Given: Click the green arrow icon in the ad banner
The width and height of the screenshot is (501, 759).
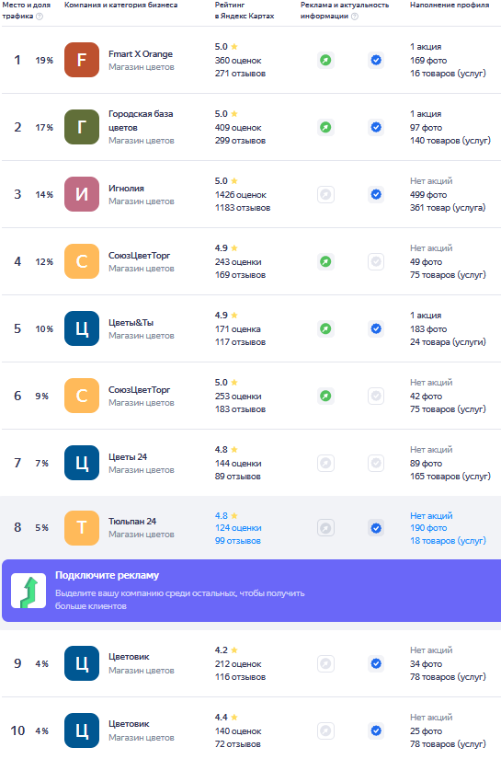Looking at the screenshot, I should (28, 591).
